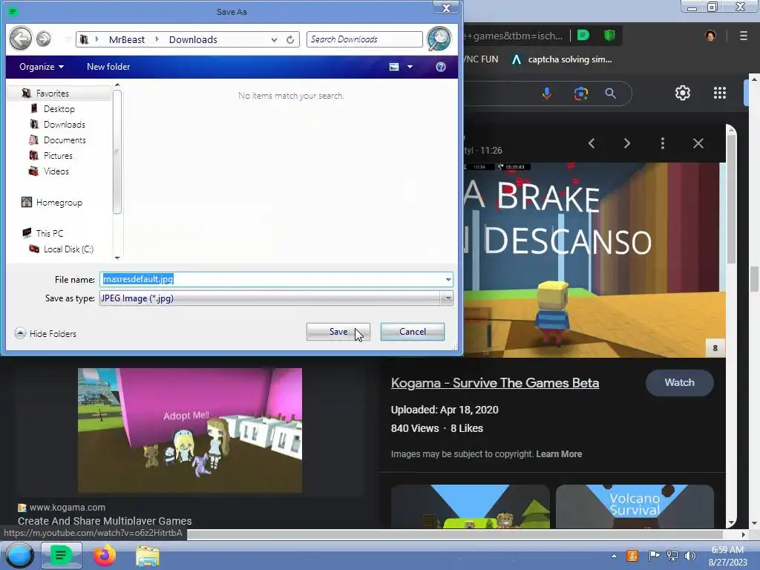This screenshot has height=570, width=760.
Task: Refresh the Downloads folder listing
Action: coord(290,40)
